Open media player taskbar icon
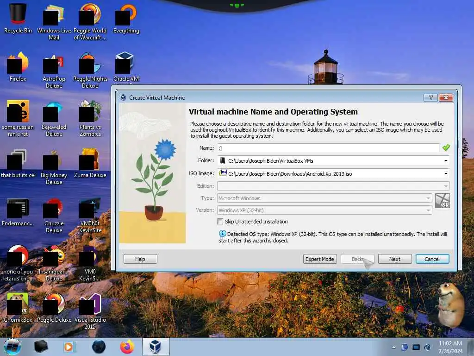Screen dimensions: 474x356 (69, 347)
